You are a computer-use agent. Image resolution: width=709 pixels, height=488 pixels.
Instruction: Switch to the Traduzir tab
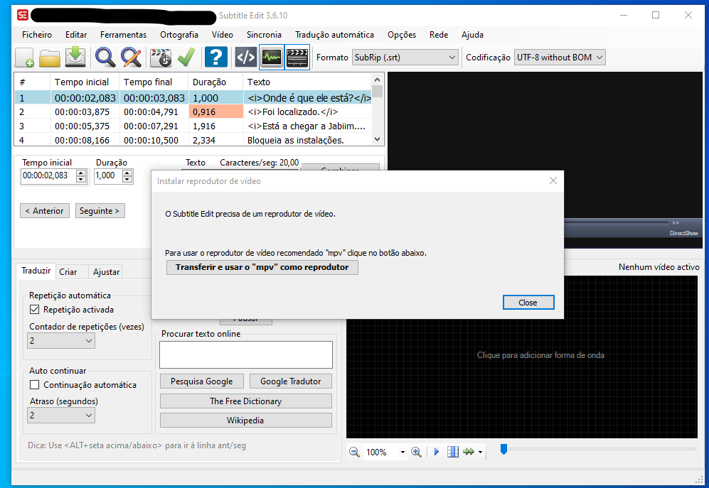(36, 271)
